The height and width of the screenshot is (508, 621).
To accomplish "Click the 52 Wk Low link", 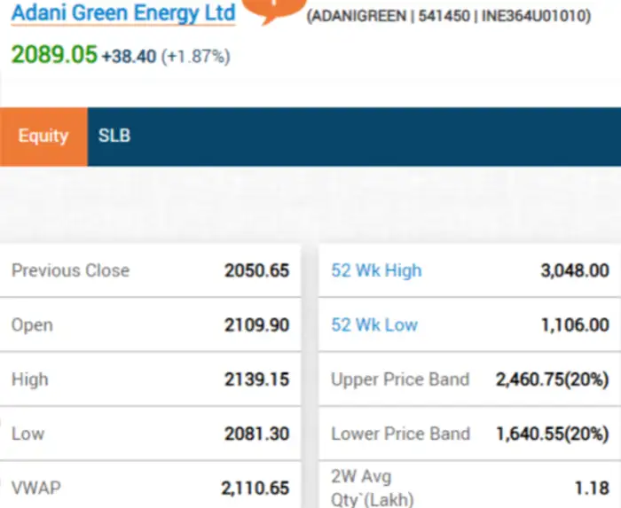I will click(373, 324).
